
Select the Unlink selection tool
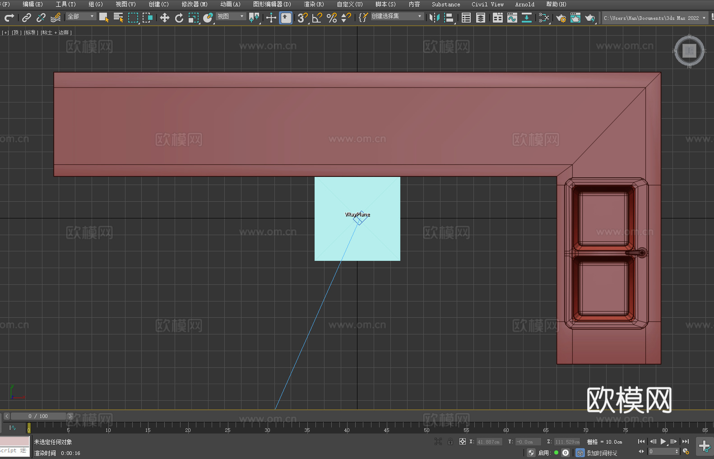41,18
